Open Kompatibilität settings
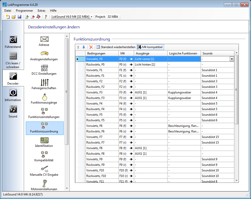251x199 pixels. (44, 156)
